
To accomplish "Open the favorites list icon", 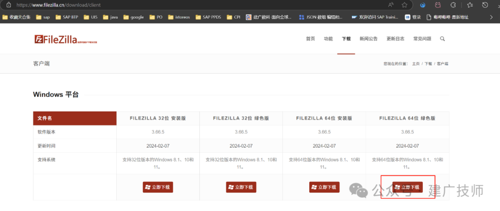I will [470, 5].
